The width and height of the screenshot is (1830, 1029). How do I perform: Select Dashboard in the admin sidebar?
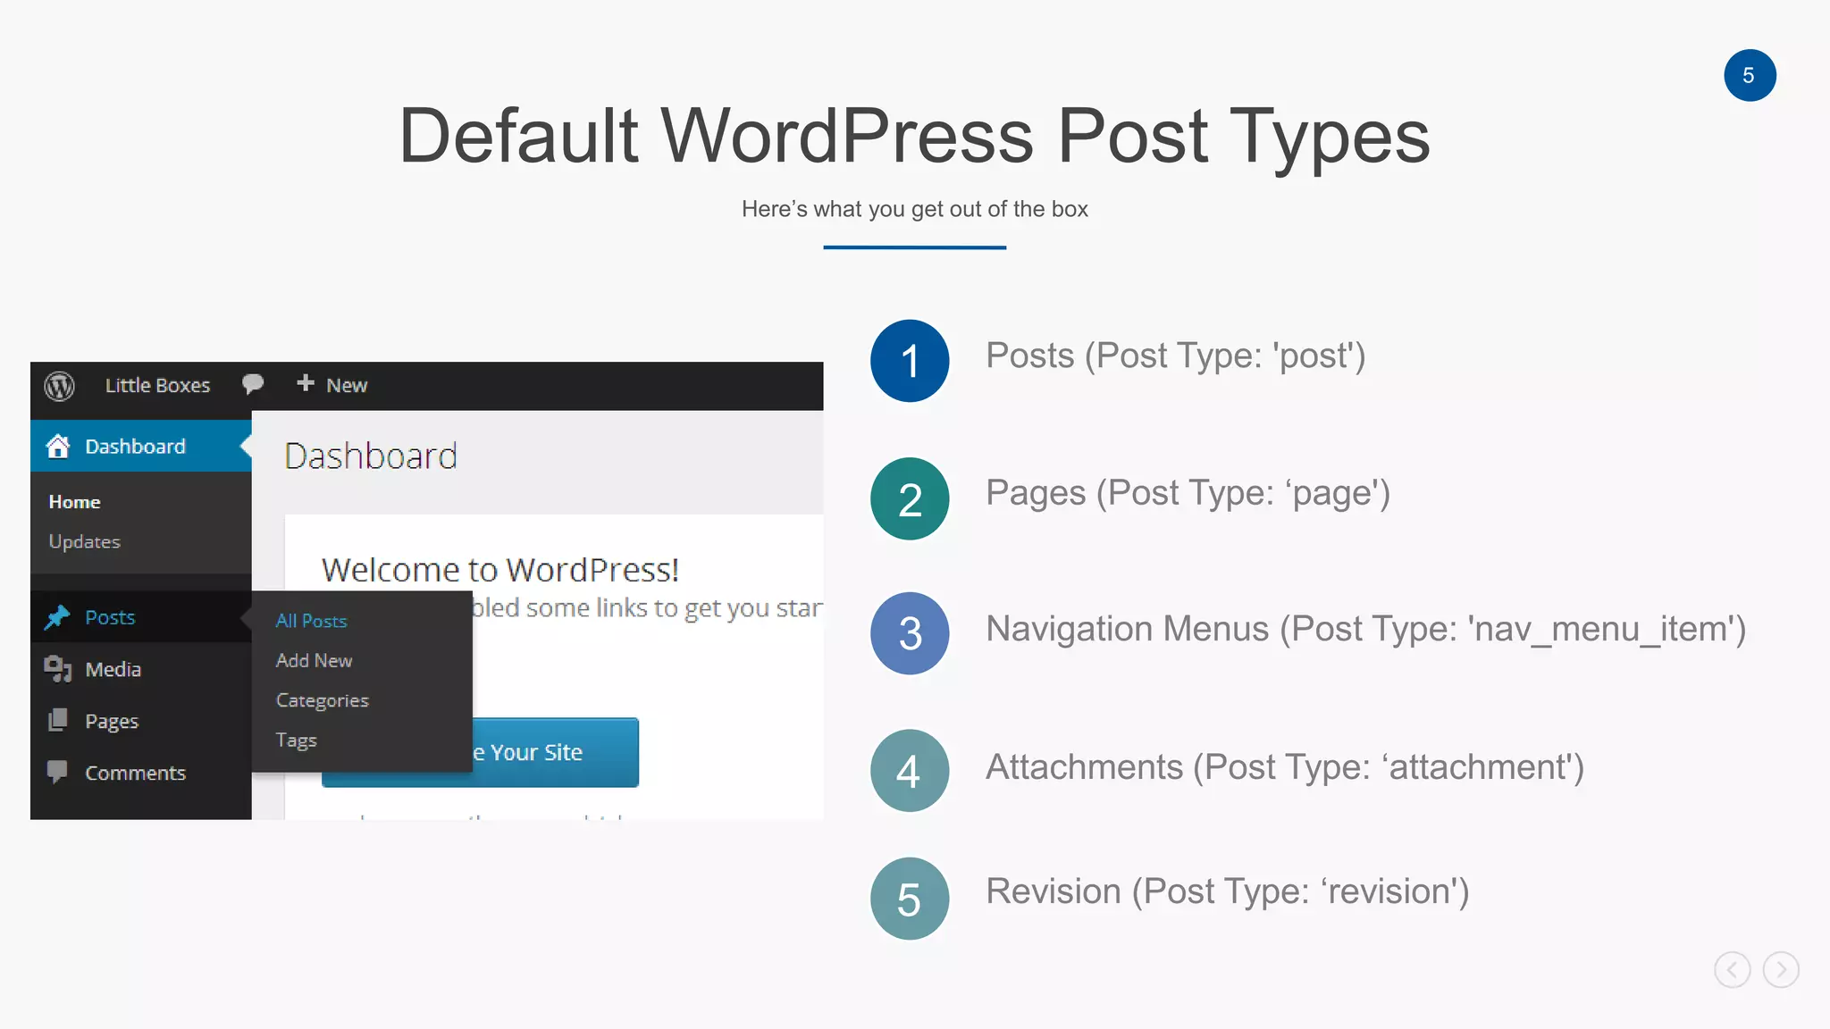point(140,446)
